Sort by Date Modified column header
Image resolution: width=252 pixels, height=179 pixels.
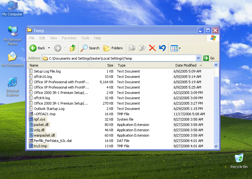tap(192, 65)
